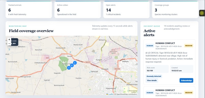
Task: Click the Anomaly detected tag
Action: point(154,76)
